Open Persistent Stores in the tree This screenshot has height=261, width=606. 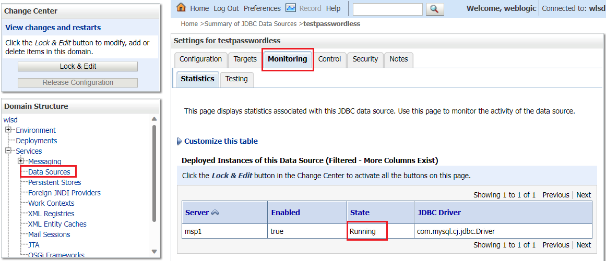click(54, 182)
